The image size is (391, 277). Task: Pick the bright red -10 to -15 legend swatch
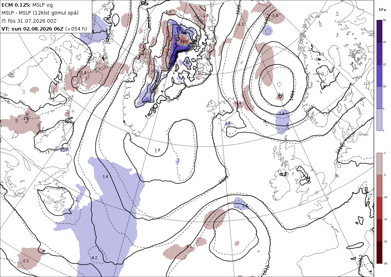click(379, 208)
